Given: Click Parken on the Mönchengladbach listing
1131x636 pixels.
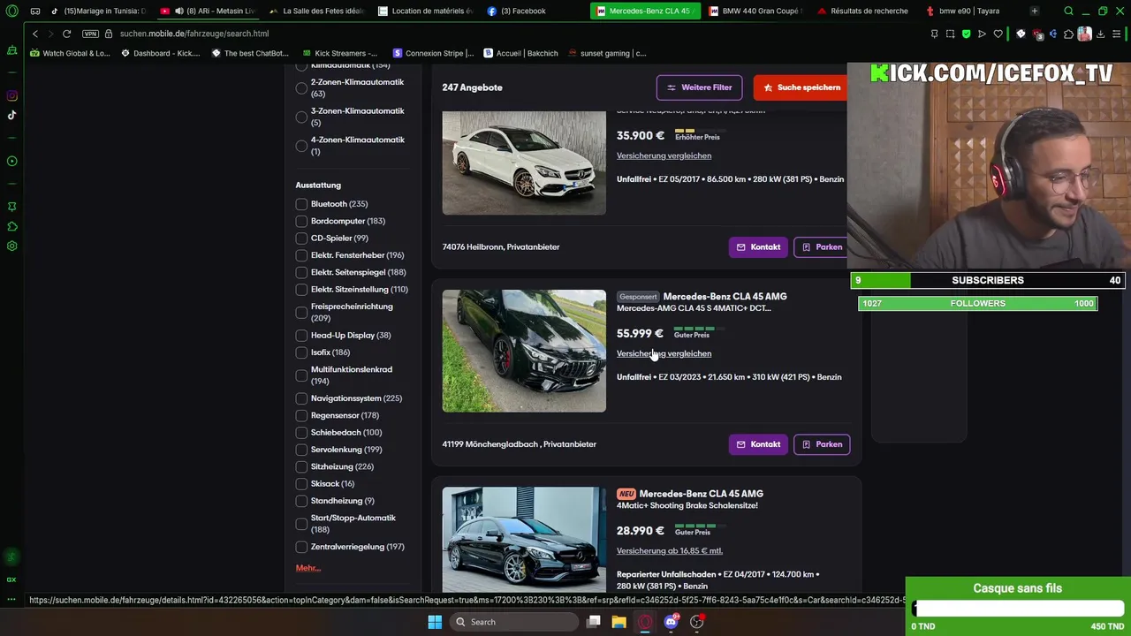Looking at the screenshot, I should [x=821, y=444].
